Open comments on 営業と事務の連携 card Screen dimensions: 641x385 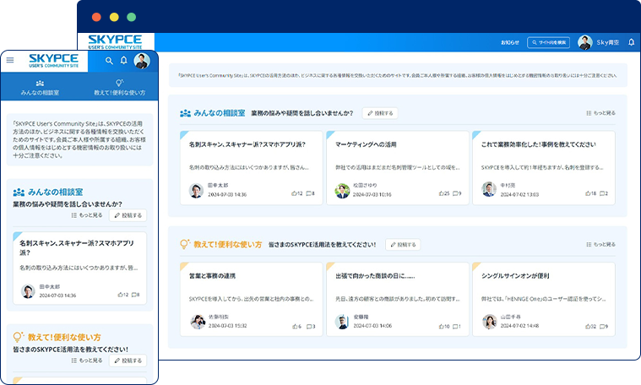pos(311,326)
